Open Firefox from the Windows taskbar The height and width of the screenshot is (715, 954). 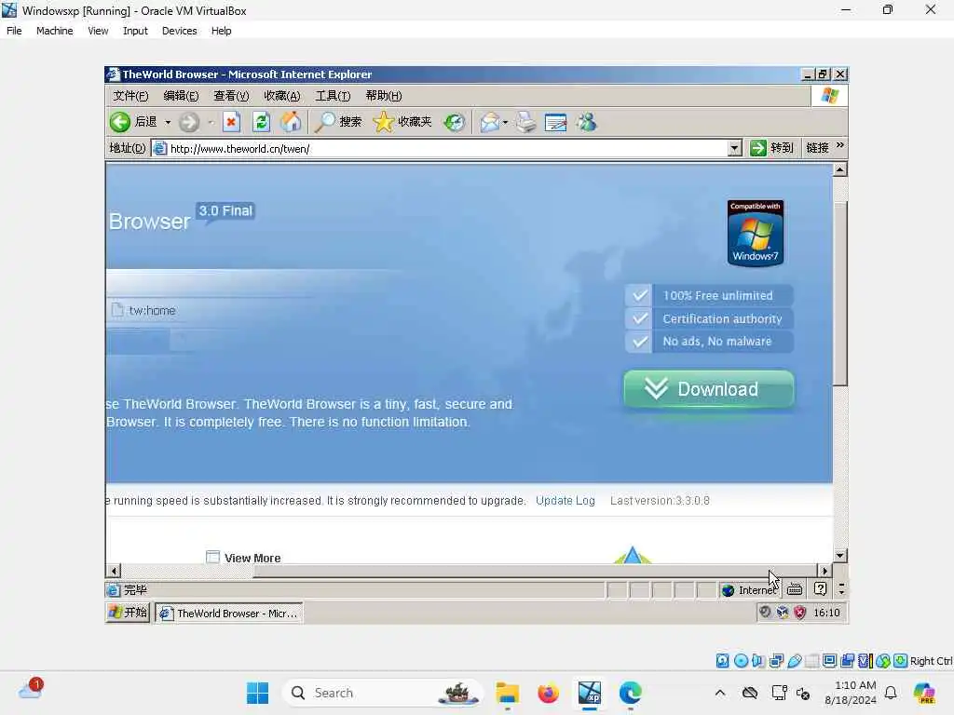click(548, 693)
